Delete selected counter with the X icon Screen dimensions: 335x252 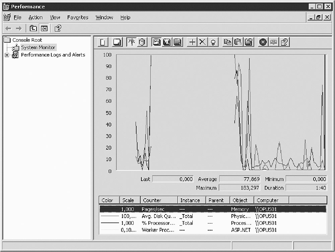coord(202,42)
